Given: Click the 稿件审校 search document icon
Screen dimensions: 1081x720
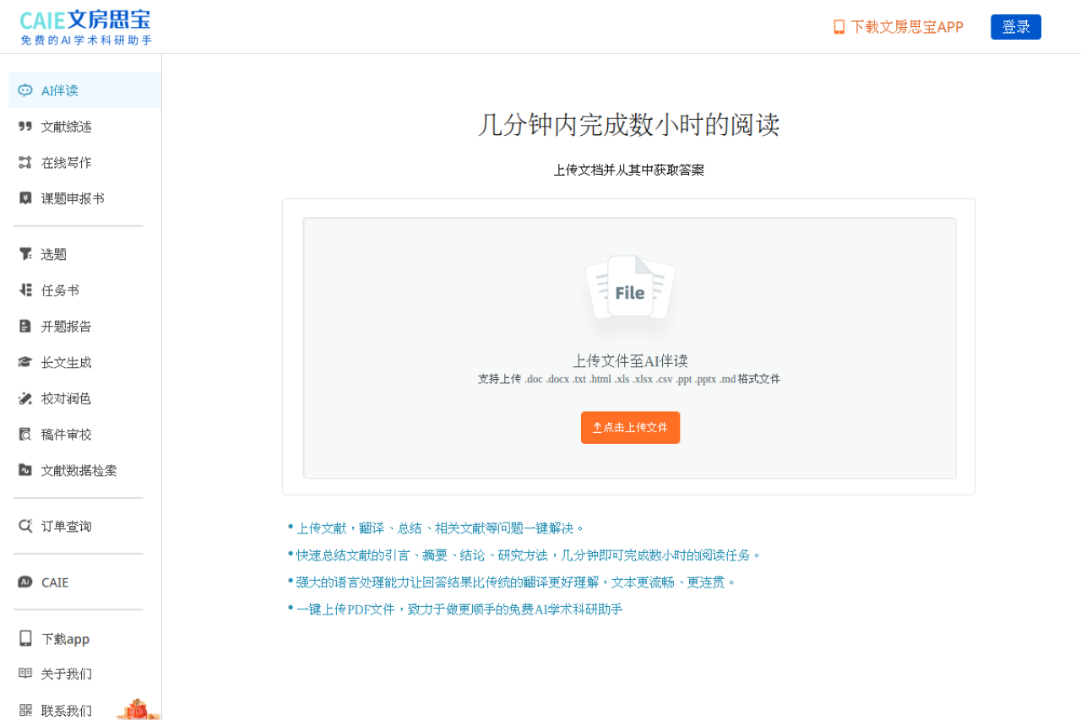Looking at the screenshot, I should coord(25,435).
